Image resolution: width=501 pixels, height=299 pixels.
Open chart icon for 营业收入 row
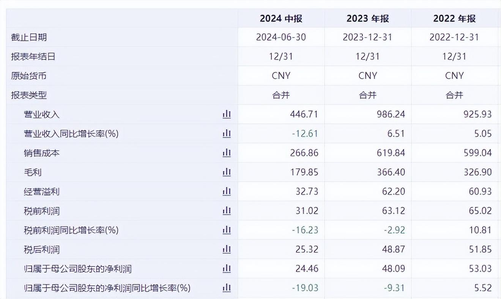pos(227,114)
